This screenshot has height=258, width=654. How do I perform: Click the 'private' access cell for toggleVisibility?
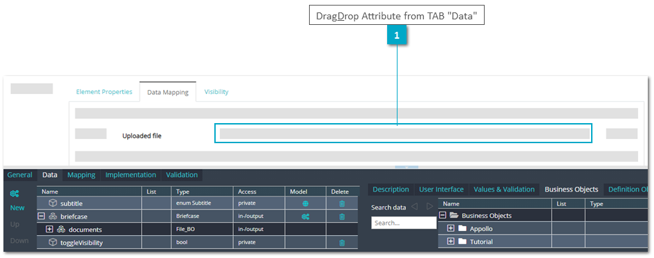pos(259,243)
